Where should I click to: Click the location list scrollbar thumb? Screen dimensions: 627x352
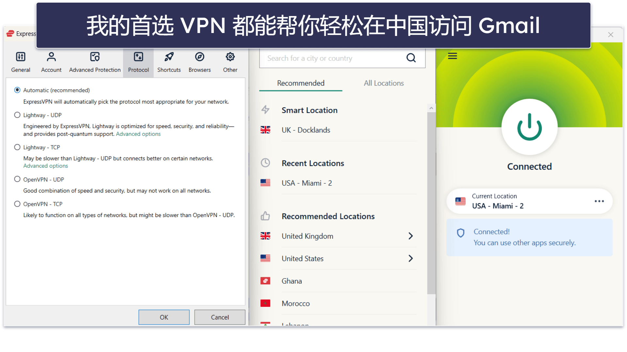pos(431,203)
